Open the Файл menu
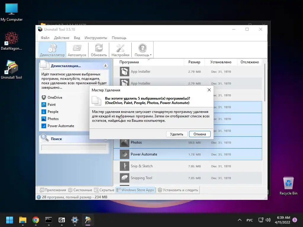Viewport: 303px width, 227px height. point(45,38)
